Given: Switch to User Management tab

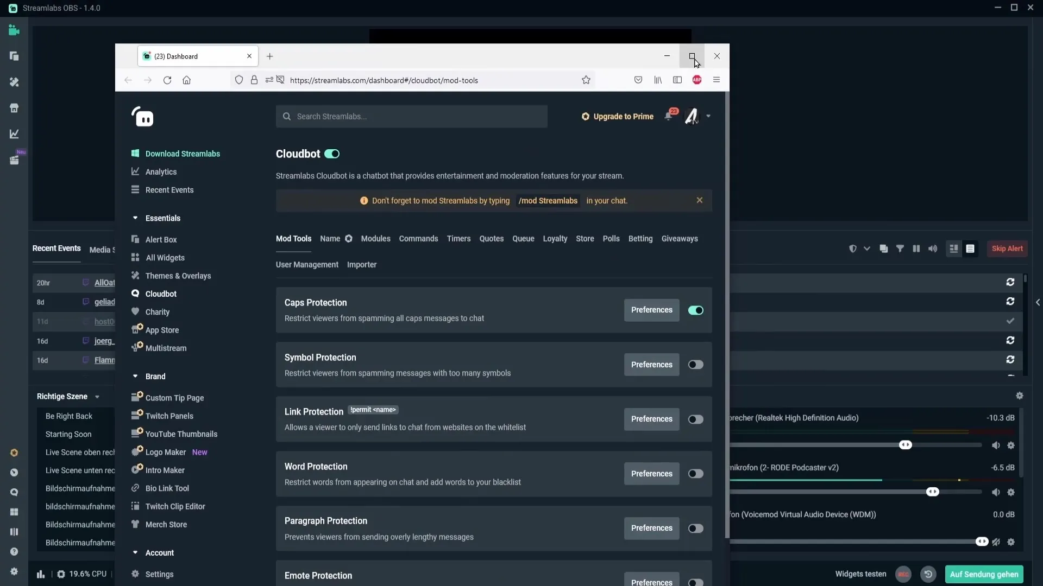Looking at the screenshot, I should [x=307, y=265].
